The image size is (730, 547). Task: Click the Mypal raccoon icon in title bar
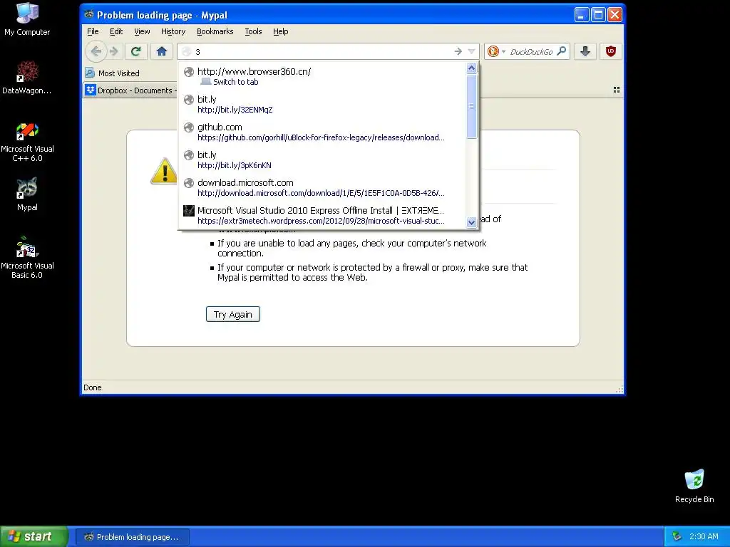point(89,14)
